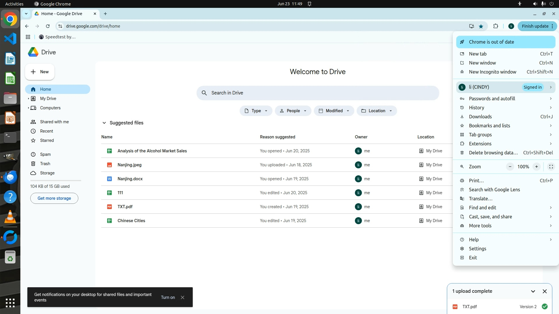The image size is (559, 314).
Task: Open the Modified filter dropdown
Action: [334, 111]
